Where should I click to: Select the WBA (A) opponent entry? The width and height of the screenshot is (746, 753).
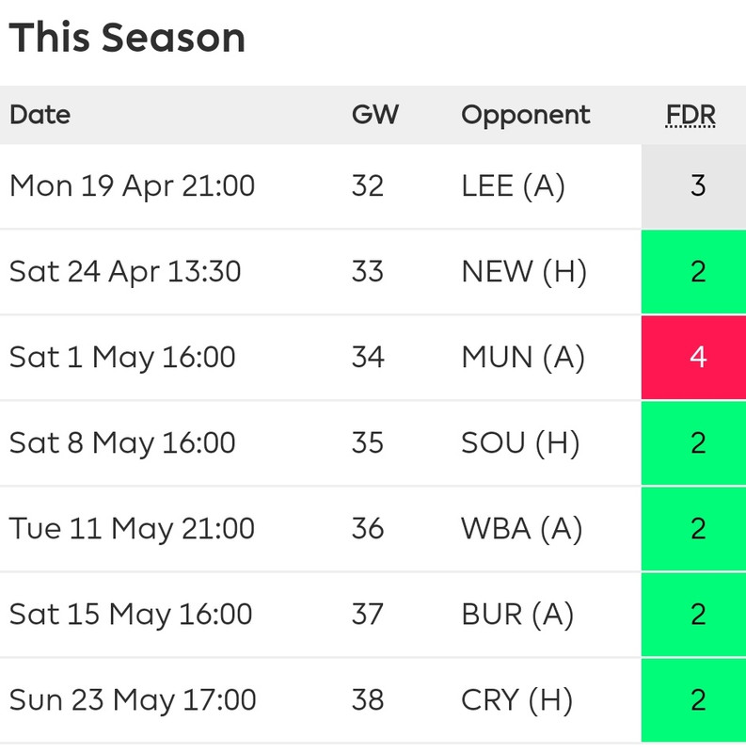click(522, 528)
